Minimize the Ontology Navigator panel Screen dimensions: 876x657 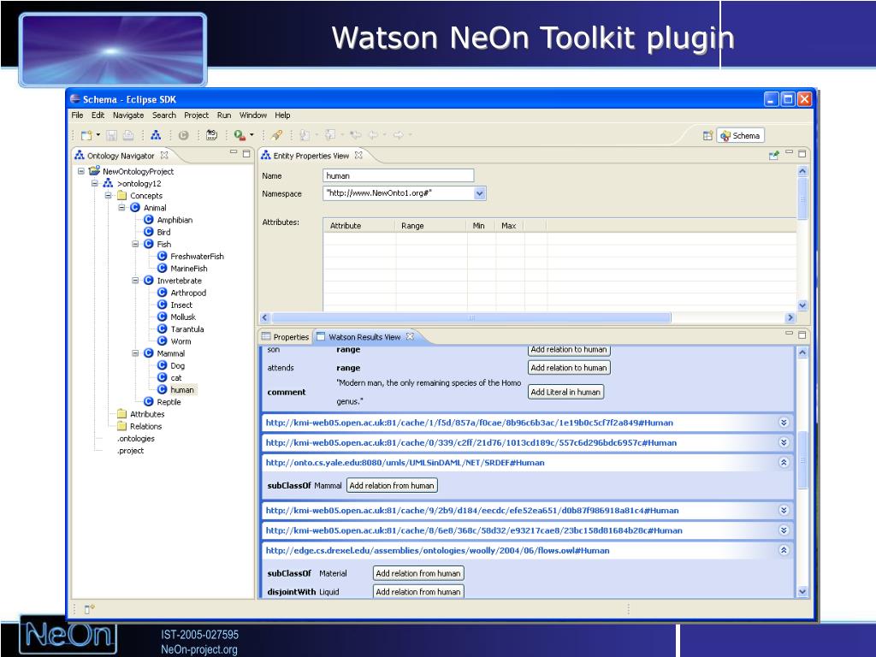click(x=234, y=152)
